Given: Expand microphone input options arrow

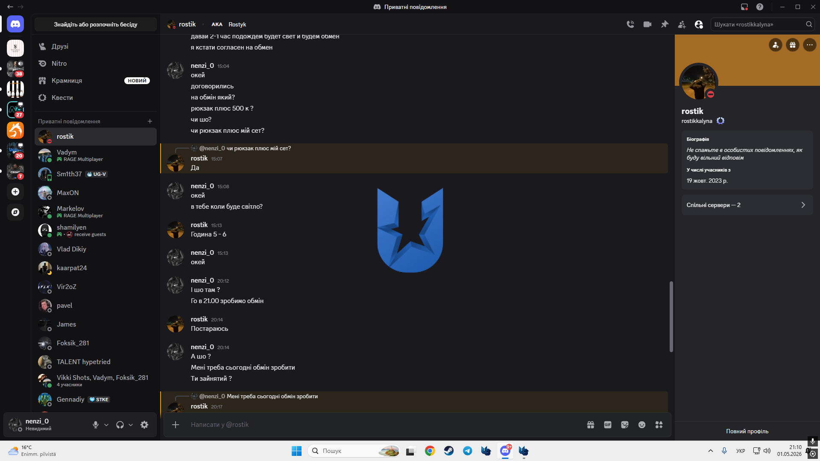Looking at the screenshot, I should coord(106,425).
